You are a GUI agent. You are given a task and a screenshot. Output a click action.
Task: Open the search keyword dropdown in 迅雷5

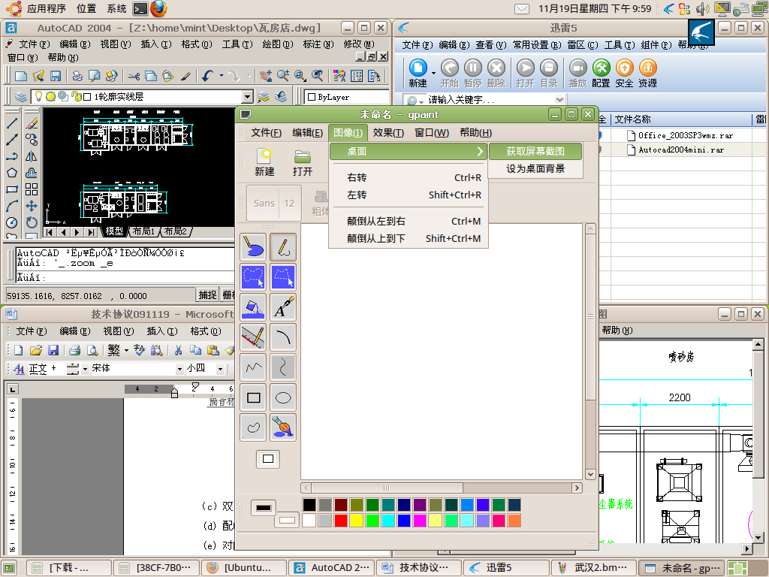pos(559,100)
